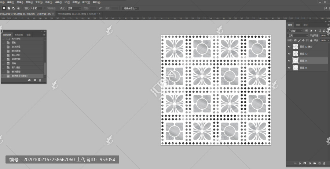Set history brush source beside 新建图层 state
The height and width of the screenshot is (169, 330).
(x=3, y=59)
